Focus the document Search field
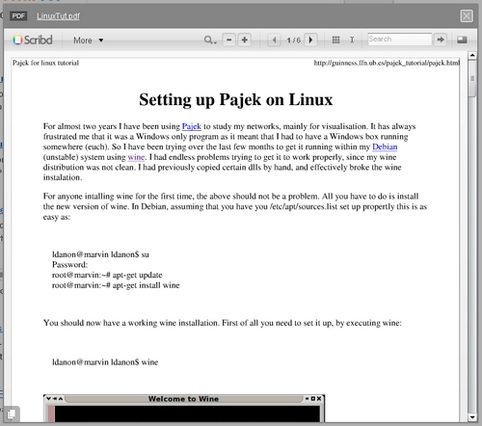The image size is (482, 426). tap(399, 40)
